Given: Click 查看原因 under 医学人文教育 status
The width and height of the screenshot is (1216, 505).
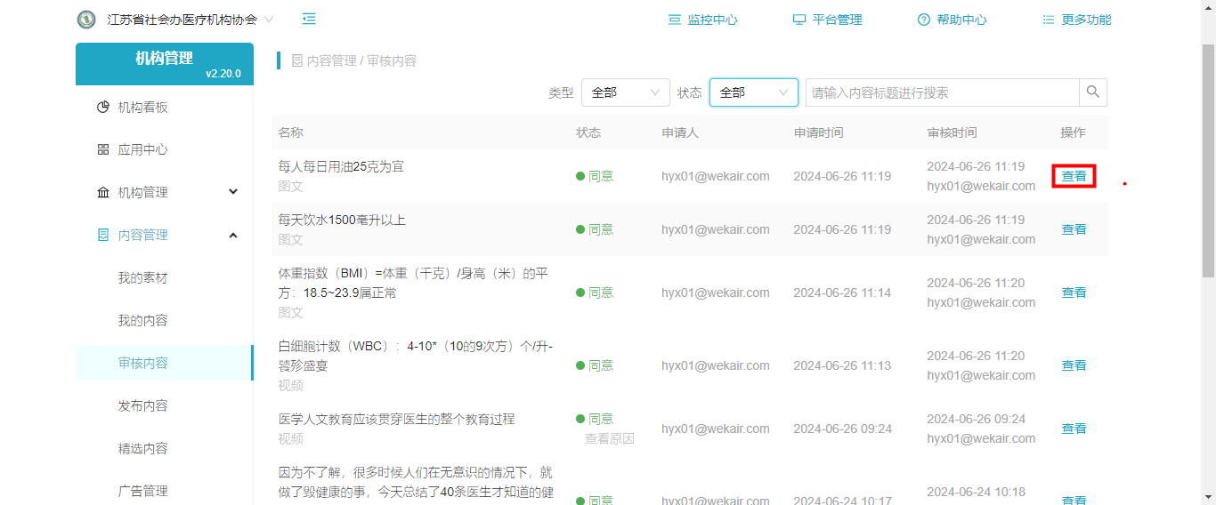Looking at the screenshot, I should pyautogui.click(x=610, y=439).
